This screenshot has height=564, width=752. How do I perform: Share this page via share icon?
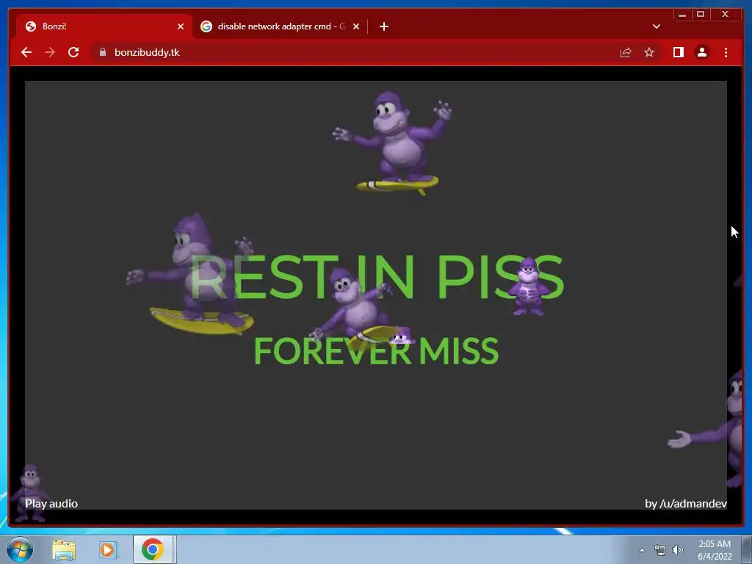[626, 52]
